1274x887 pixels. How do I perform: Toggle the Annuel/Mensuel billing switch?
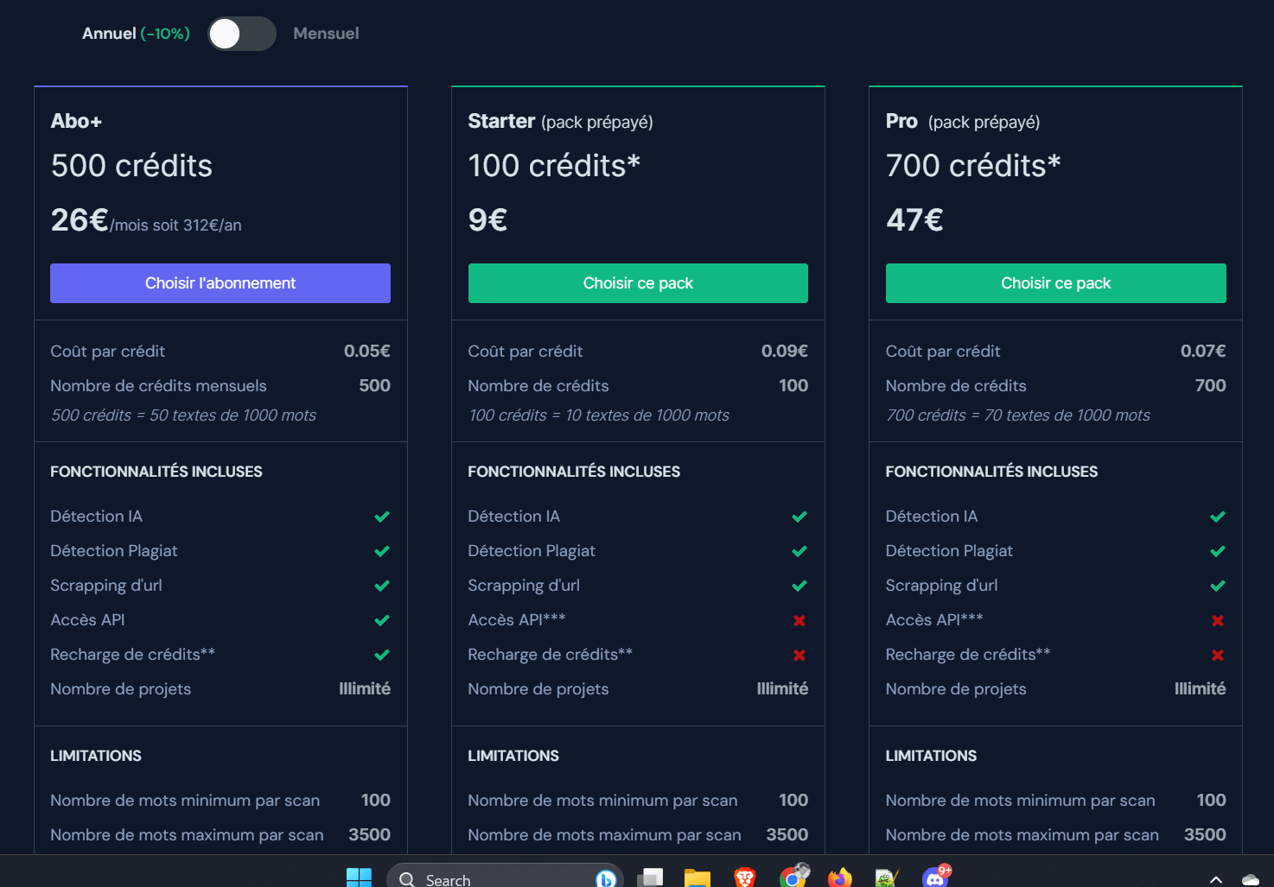(x=242, y=34)
